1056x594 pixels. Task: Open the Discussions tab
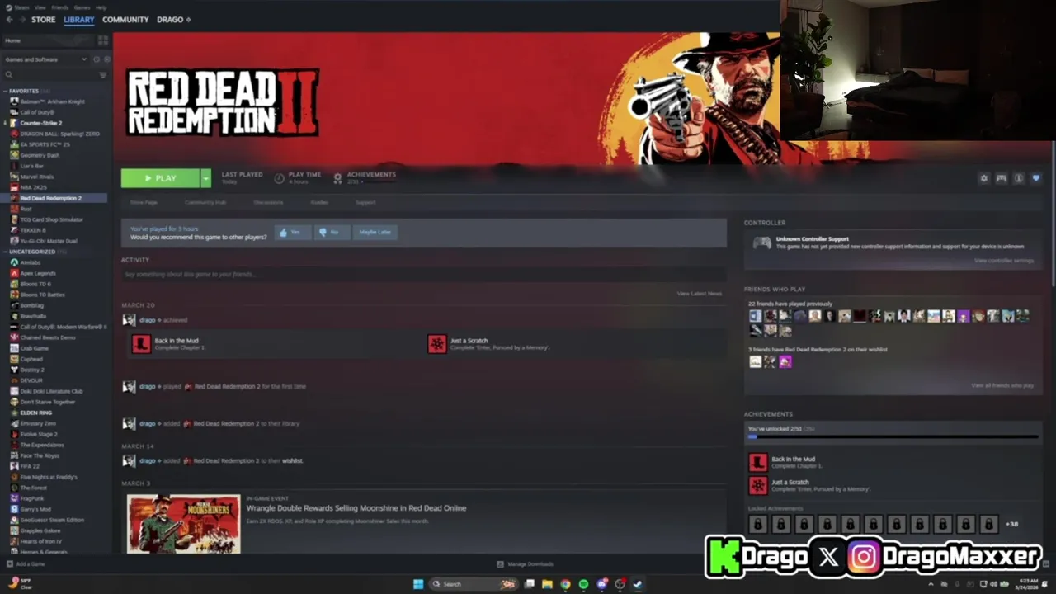pyautogui.click(x=268, y=202)
